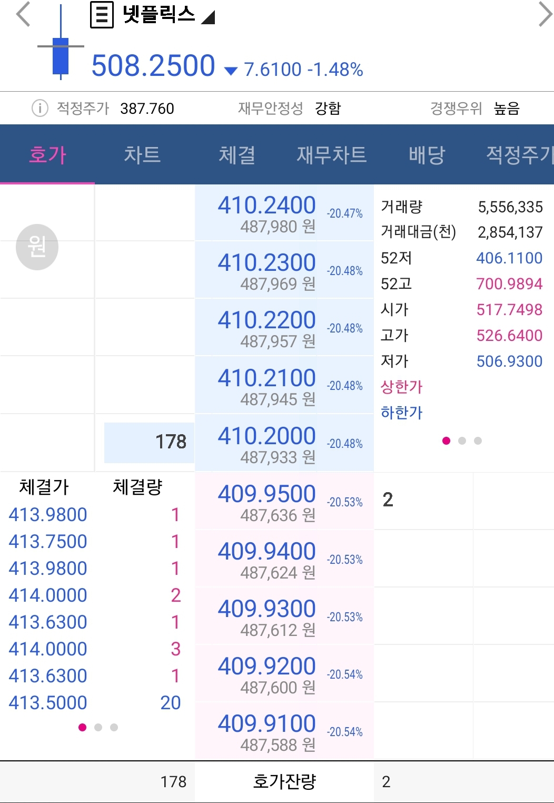Tap the 경쟁우위 높음 indicator
554x803 pixels.
click(474, 109)
